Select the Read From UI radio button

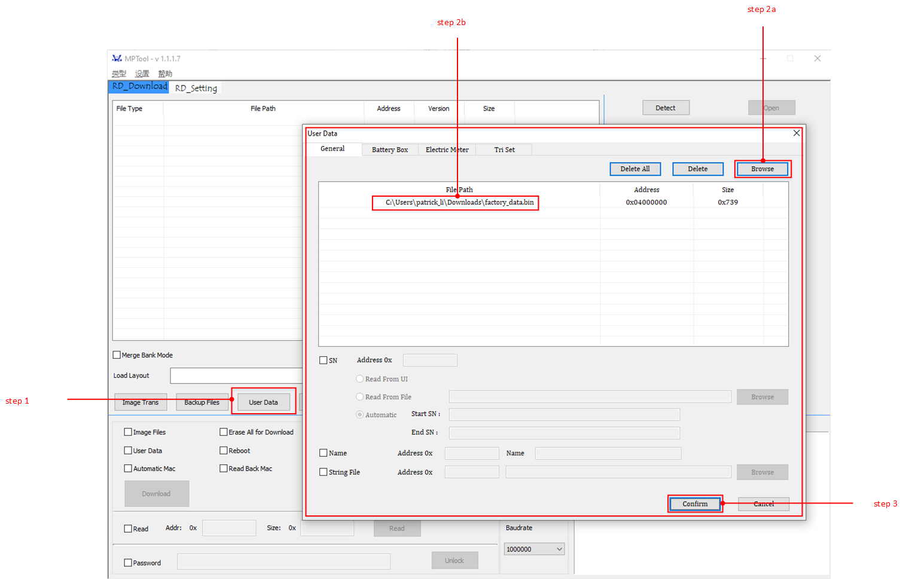[x=359, y=378]
